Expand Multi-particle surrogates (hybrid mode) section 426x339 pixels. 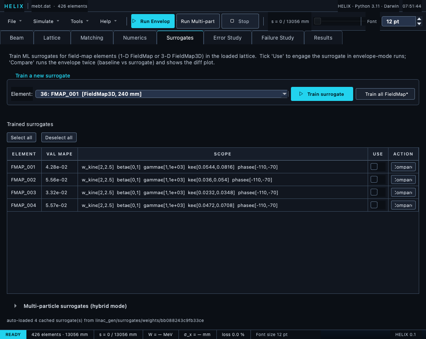click(x=15, y=306)
